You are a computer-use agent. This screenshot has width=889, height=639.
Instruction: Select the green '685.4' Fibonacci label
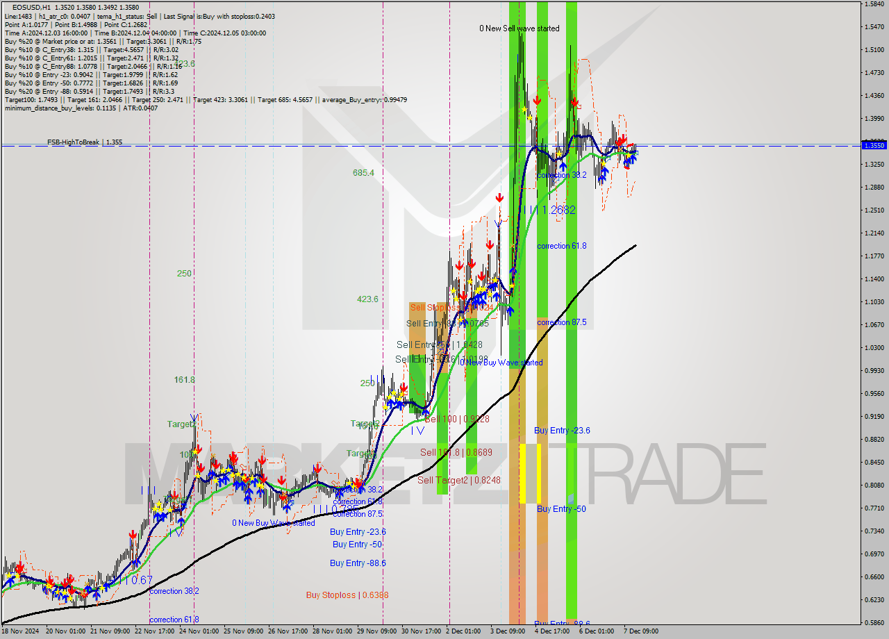point(363,172)
